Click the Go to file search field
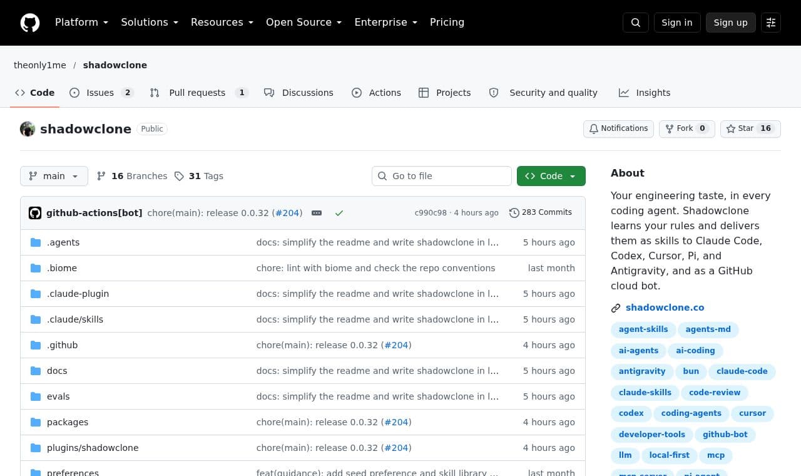 click(x=442, y=176)
